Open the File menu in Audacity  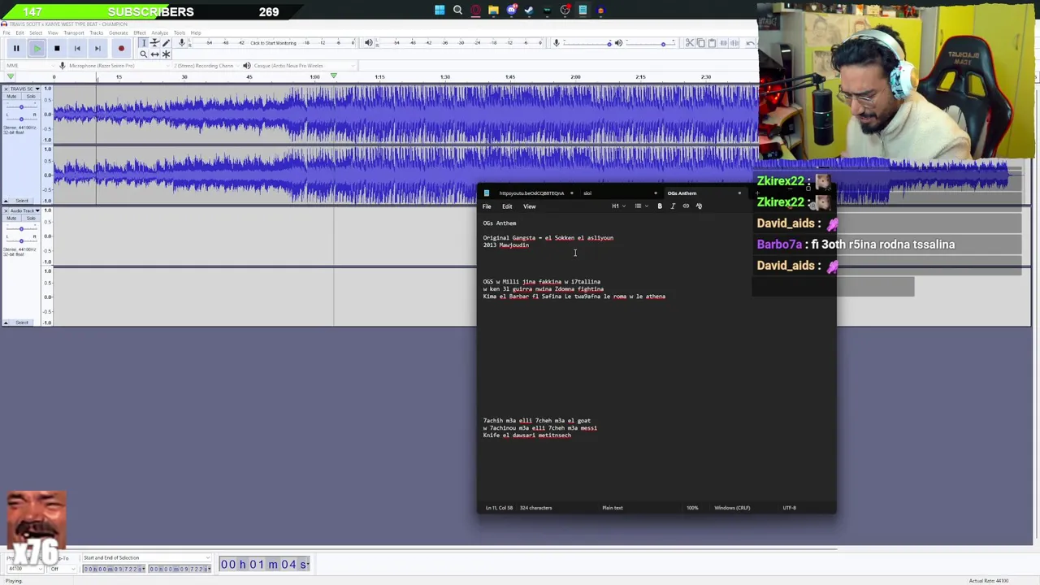(x=6, y=32)
